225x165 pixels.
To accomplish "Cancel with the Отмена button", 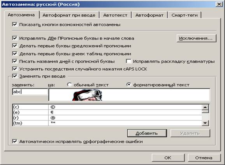I will (x=204, y=158).
